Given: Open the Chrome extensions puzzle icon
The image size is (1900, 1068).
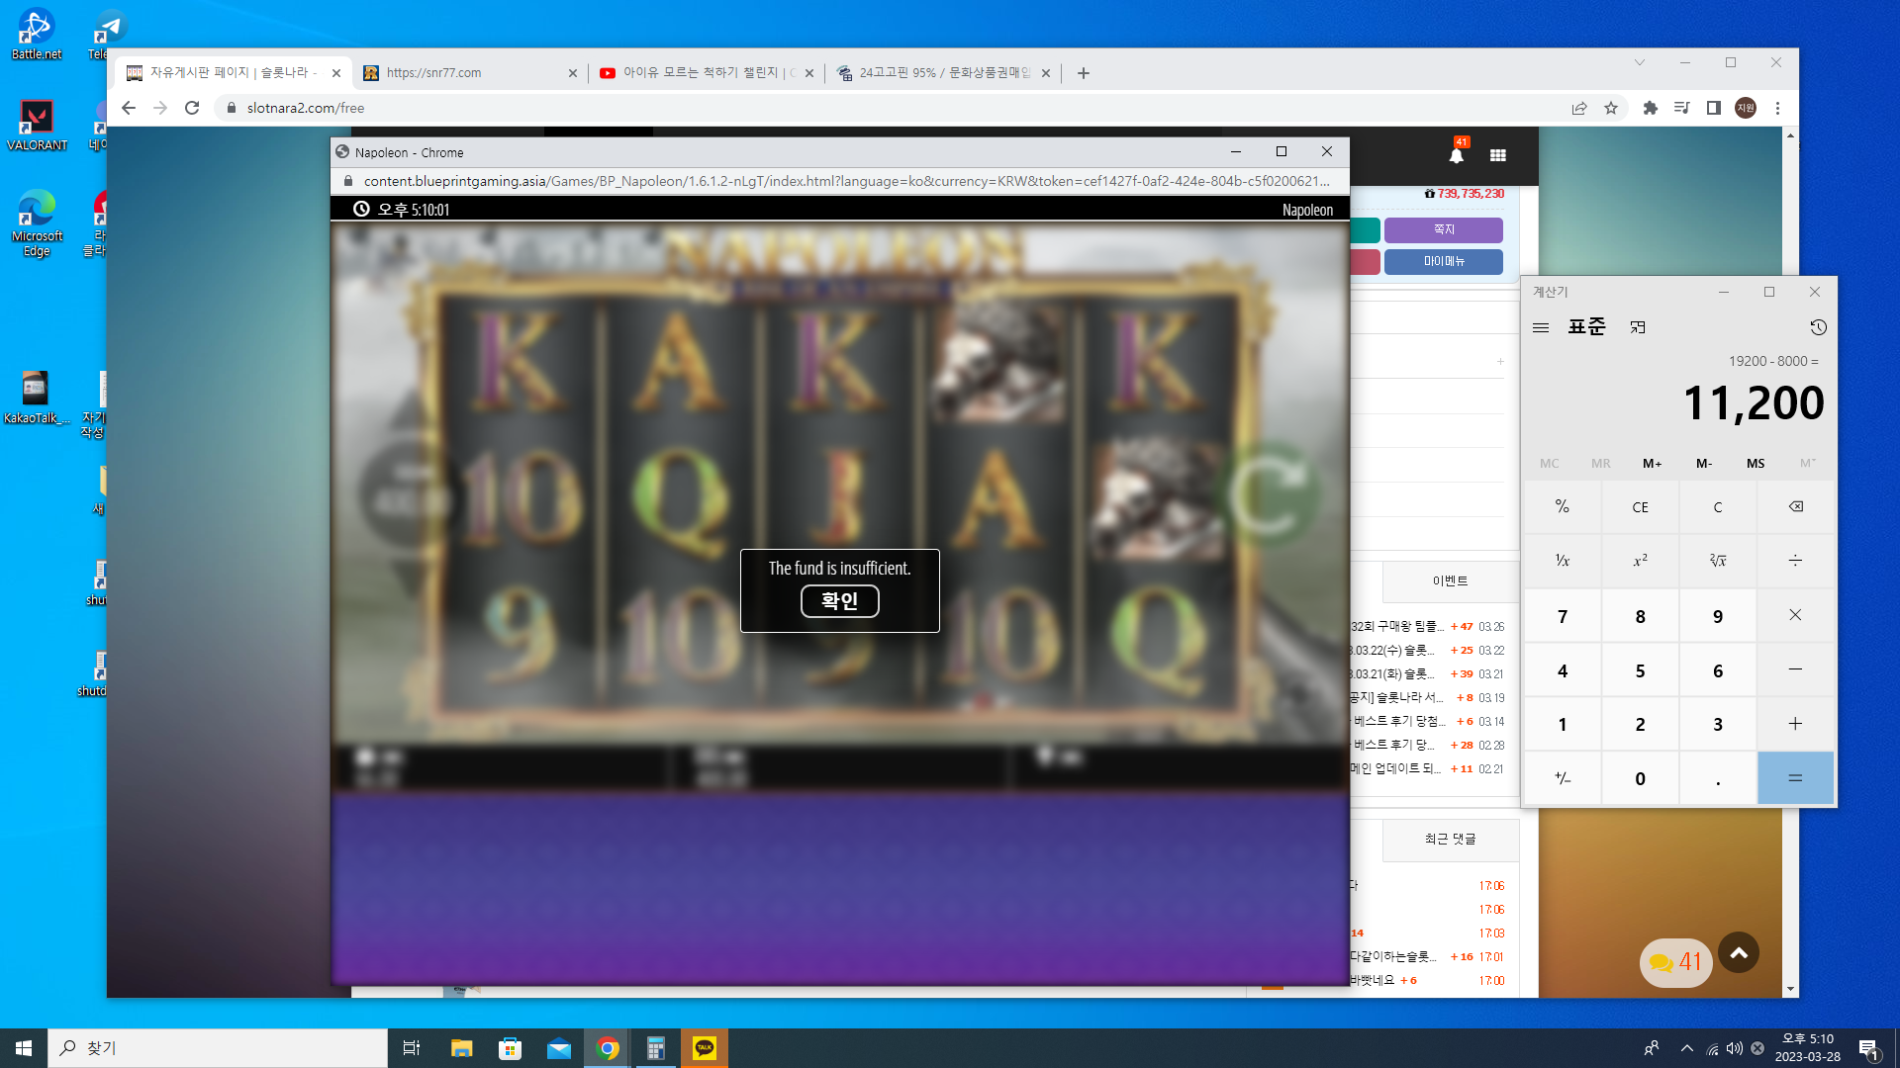Looking at the screenshot, I should coord(1650,108).
